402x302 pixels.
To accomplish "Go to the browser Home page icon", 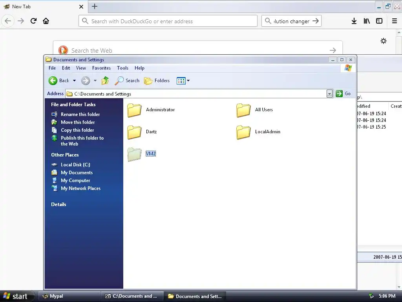I will tap(46, 21).
